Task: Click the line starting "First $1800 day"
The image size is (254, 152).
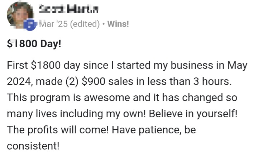Action: pos(127,66)
